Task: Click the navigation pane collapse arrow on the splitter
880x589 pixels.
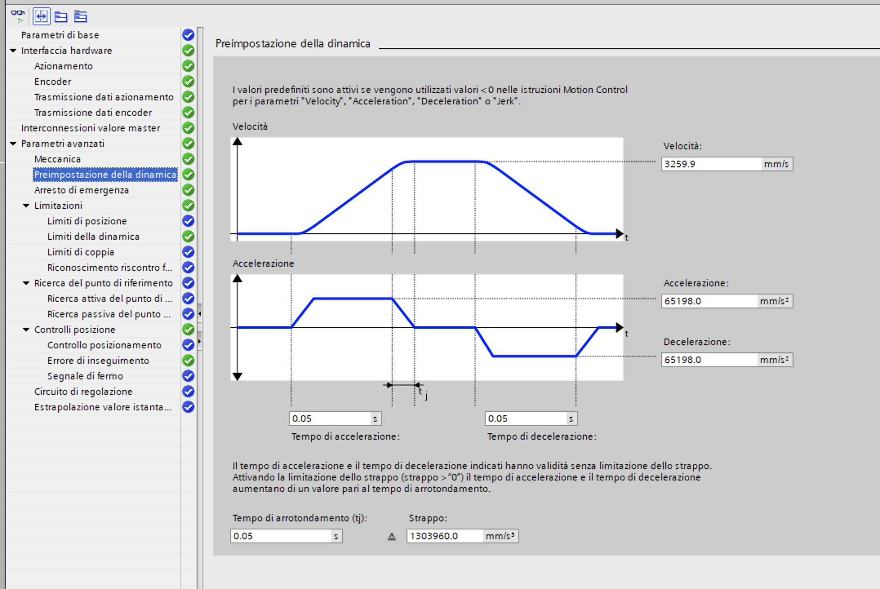Action: (200, 314)
